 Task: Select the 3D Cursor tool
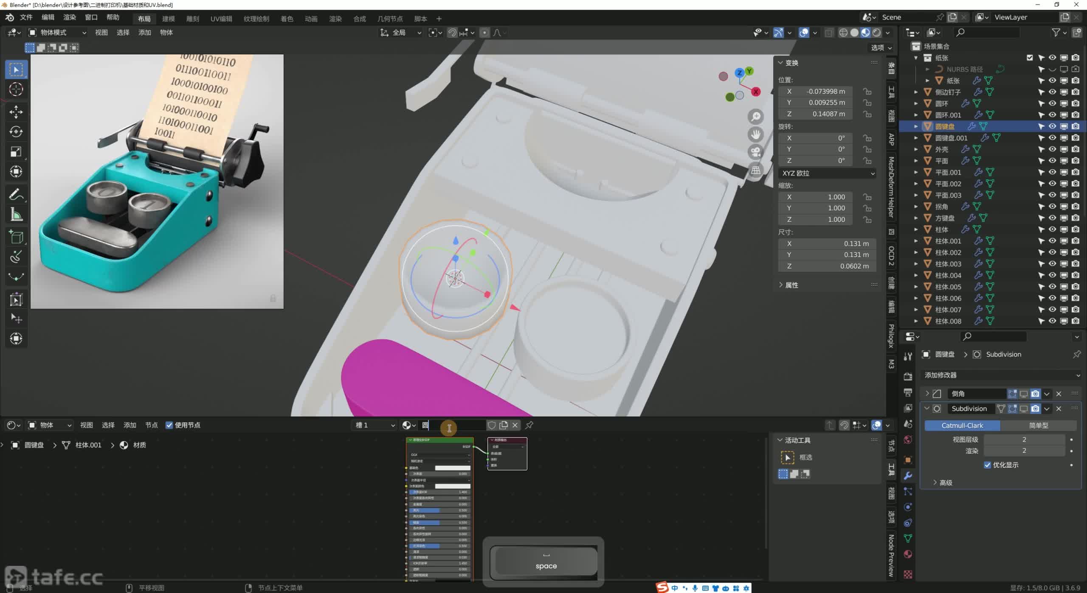pos(16,89)
